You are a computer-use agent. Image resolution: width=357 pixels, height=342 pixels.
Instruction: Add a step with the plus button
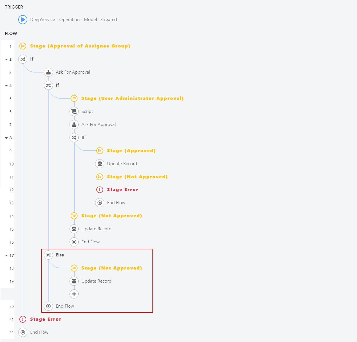tap(74, 294)
